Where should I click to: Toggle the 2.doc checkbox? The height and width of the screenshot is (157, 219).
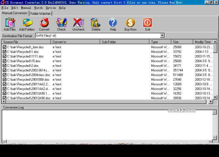tap(5, 65)
